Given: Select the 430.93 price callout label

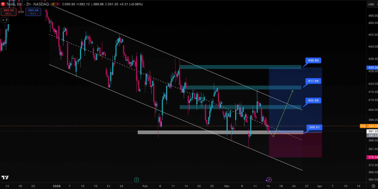Looking at the screenshot, I should (313, 60).
